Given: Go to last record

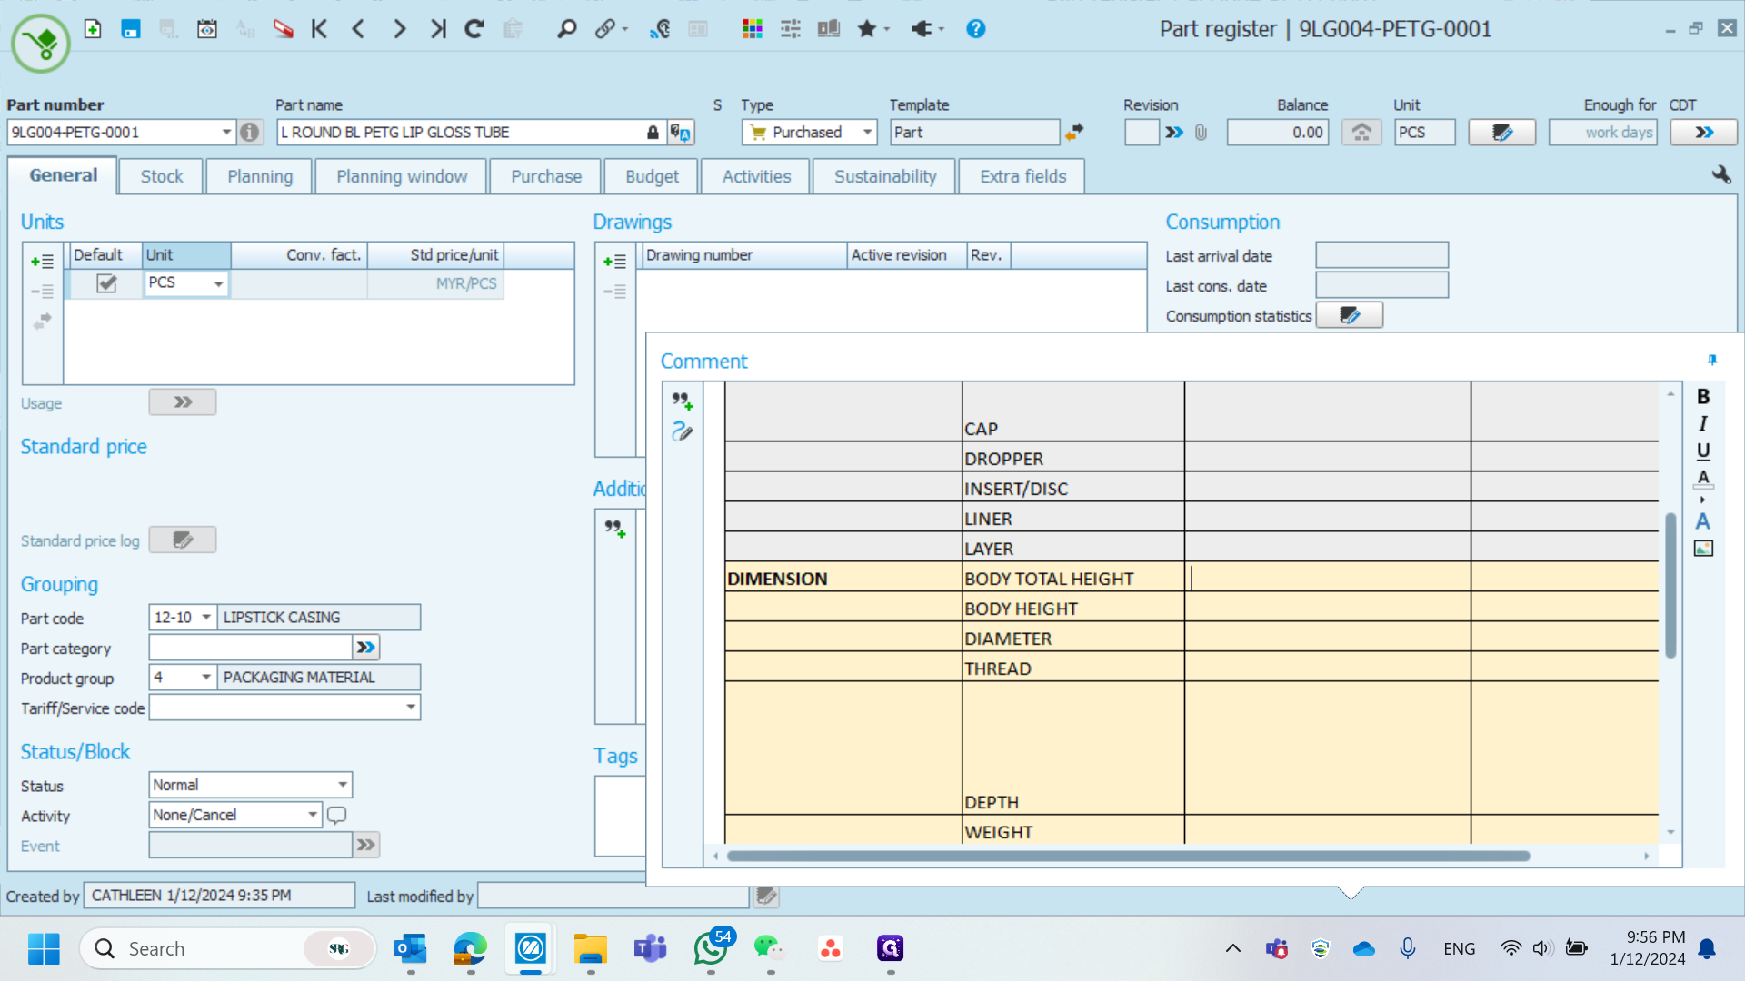Looking at the screenshot, I should click(438, 29).
